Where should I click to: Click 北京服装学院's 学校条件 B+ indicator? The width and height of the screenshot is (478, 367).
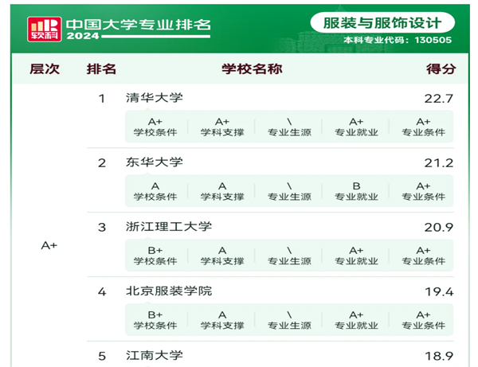155,320
